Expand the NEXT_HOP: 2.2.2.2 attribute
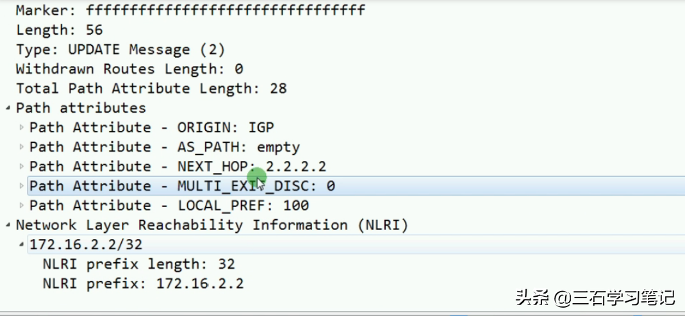685x316 pixels. click(x=21, y=167)
